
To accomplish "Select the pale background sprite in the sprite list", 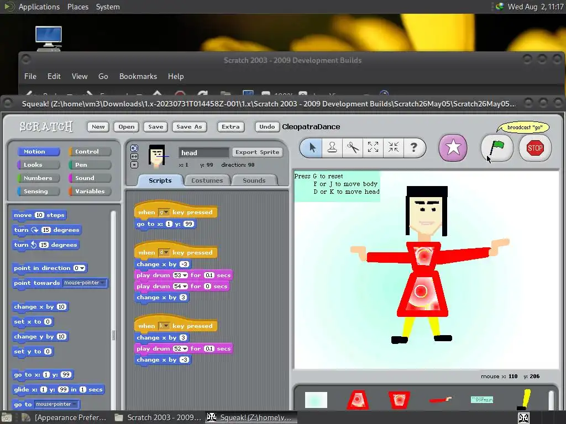I will (x=316, y=400).
